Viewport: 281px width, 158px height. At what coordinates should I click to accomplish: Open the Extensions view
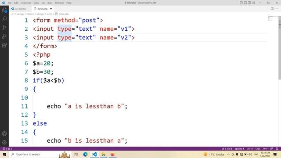(x=4, y=45)
